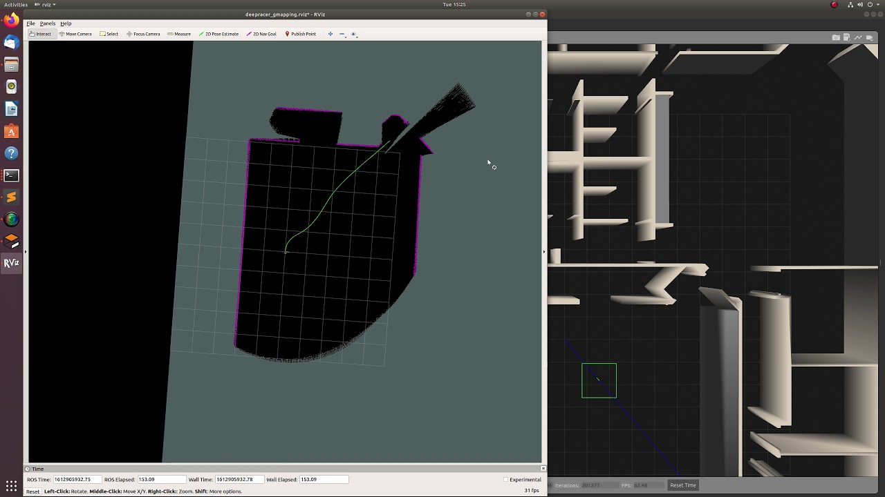
Task: Click the Gazebo video record icon
Action: (x=871, y=37)
